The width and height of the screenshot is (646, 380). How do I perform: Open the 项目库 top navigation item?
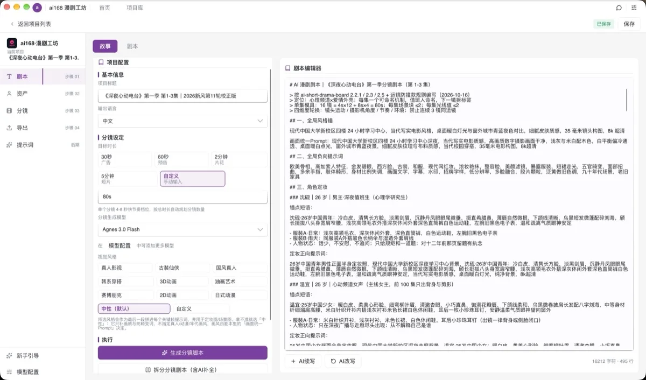pos(135,8)
